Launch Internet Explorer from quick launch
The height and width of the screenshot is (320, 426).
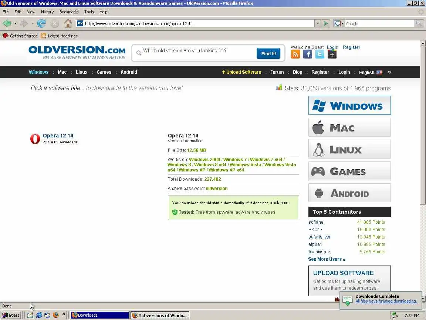(39, 315)
